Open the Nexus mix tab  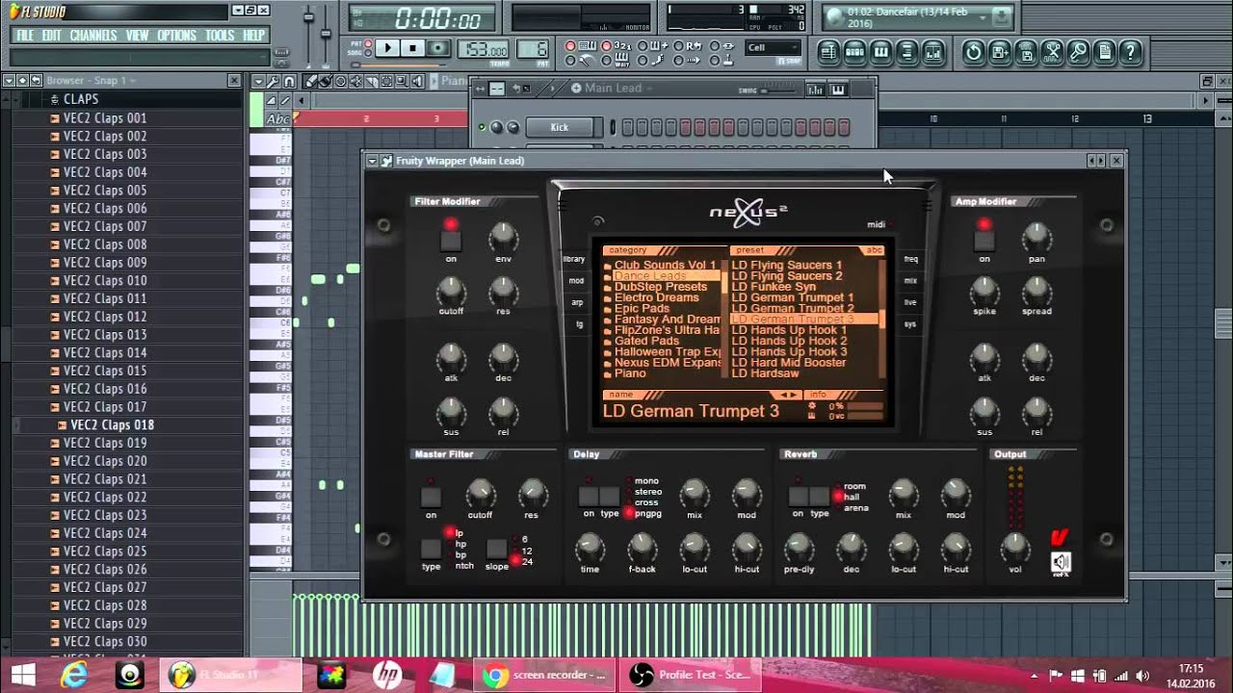pos(910,281)
